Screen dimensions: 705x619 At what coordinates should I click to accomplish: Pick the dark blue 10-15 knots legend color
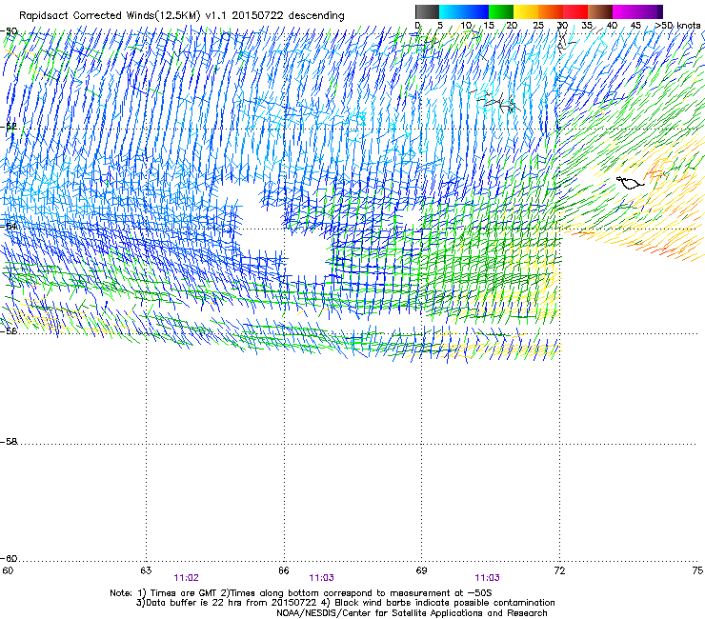(476, 11)
